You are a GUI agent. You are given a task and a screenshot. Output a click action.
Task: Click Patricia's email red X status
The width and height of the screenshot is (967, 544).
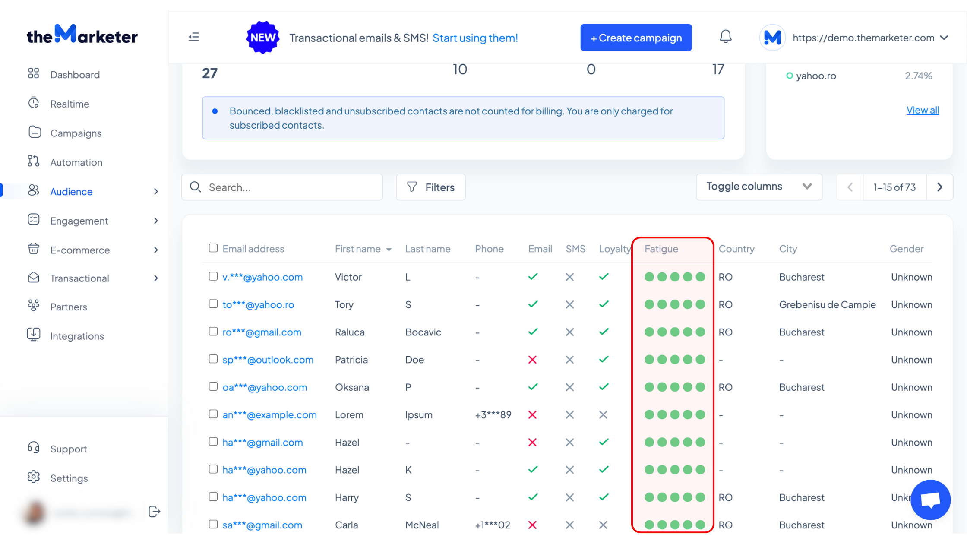point(532,360)
